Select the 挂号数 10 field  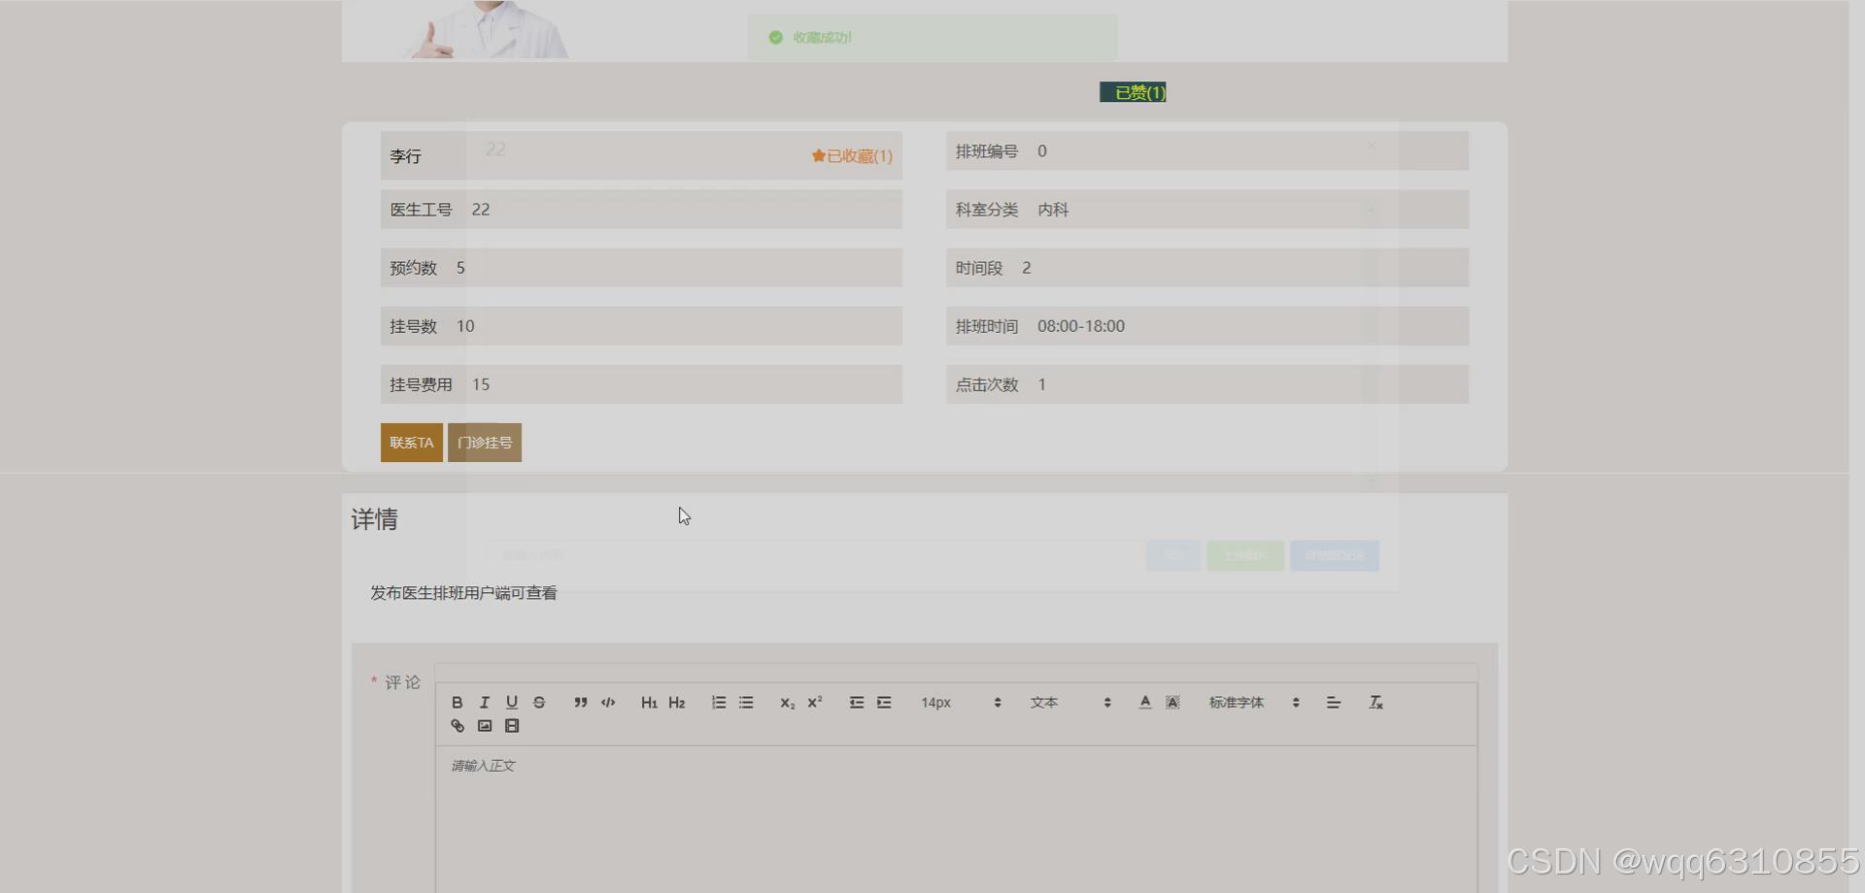641,326
